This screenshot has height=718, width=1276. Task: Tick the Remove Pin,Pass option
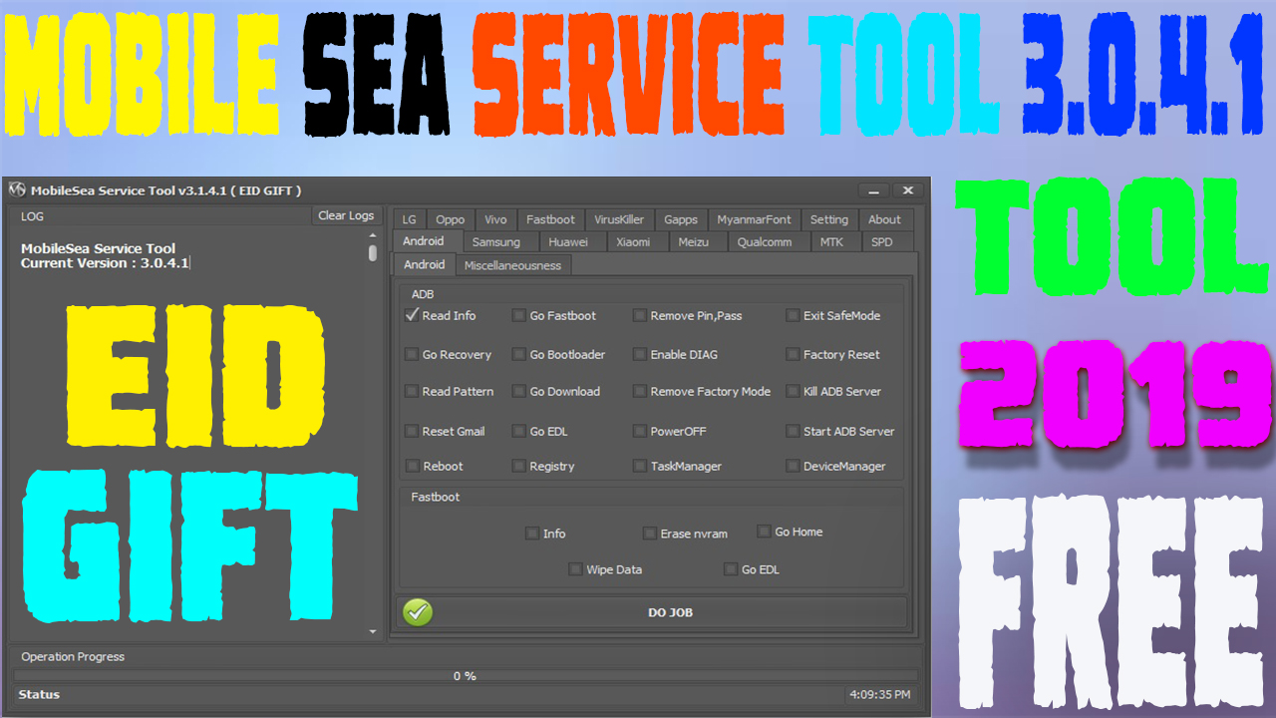[x=640, y=315]
